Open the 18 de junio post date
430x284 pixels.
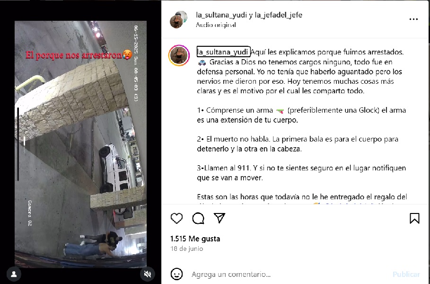187,248
